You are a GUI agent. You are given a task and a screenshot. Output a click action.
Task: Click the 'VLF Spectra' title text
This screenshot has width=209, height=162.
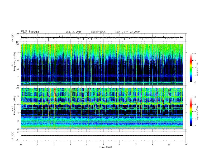pos(30,32)
